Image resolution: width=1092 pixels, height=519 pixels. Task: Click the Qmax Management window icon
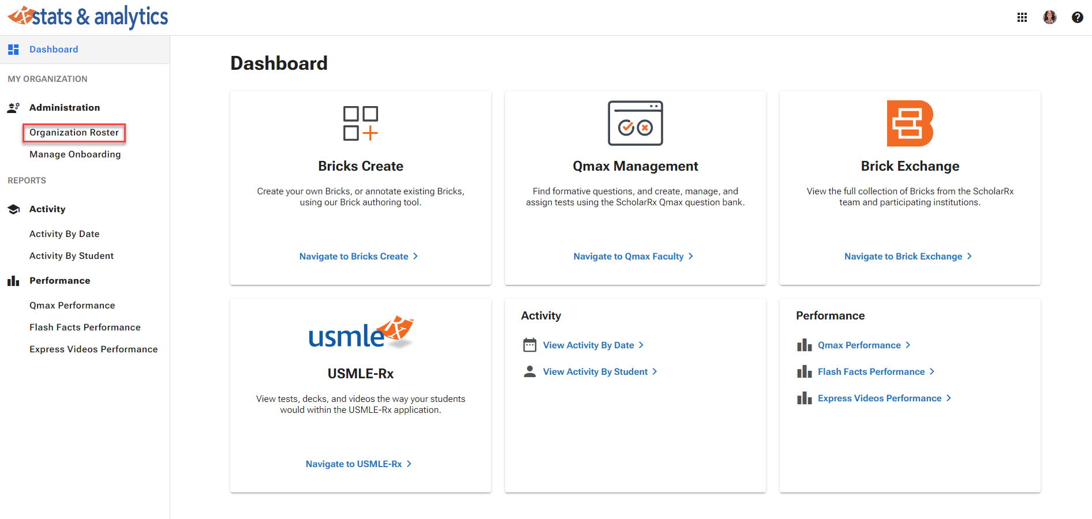pos(635,123)
